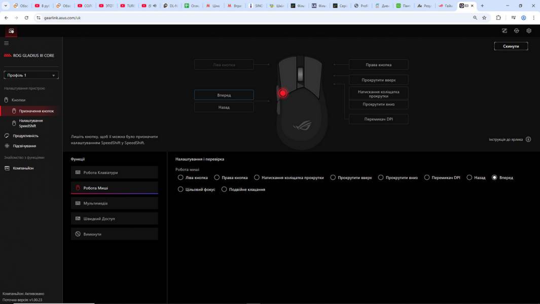540x304 pixels.
Task: Click the settings gear icon in top bar
Action: click(x=529, y=31)
